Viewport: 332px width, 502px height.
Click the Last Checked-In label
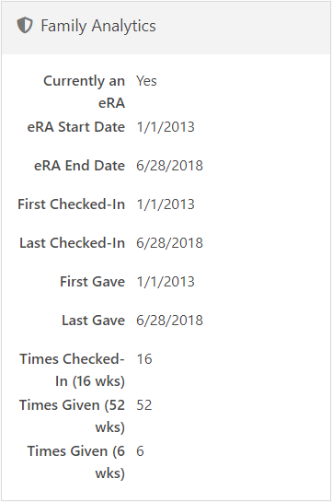[73, 243]
